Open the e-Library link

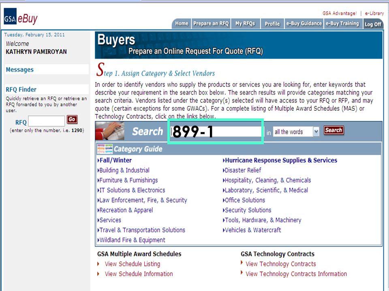[374, 13]
